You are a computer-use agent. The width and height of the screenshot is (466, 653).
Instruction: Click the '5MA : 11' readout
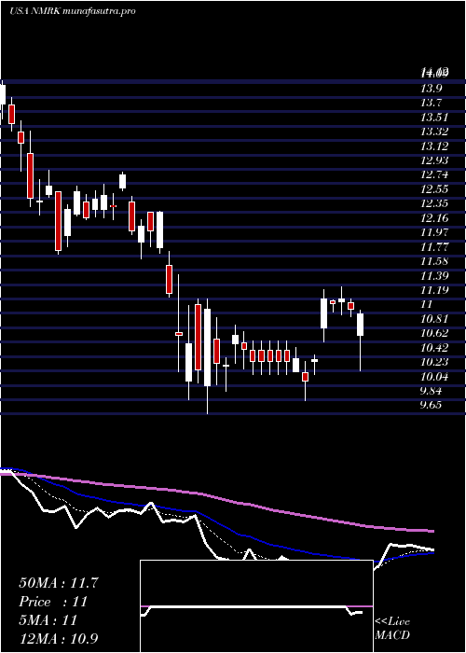(x=48, y=620)
